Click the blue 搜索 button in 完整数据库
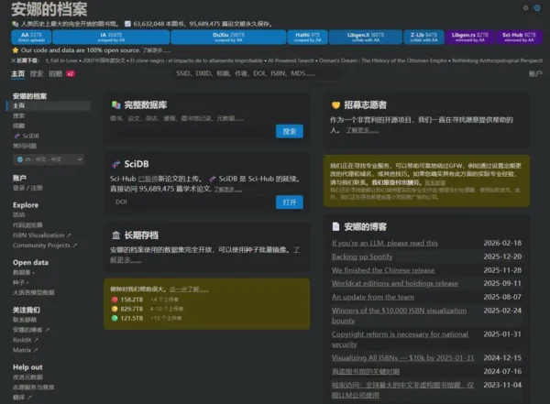The width and height of the screenshot is (550, 404). [290, 131]
